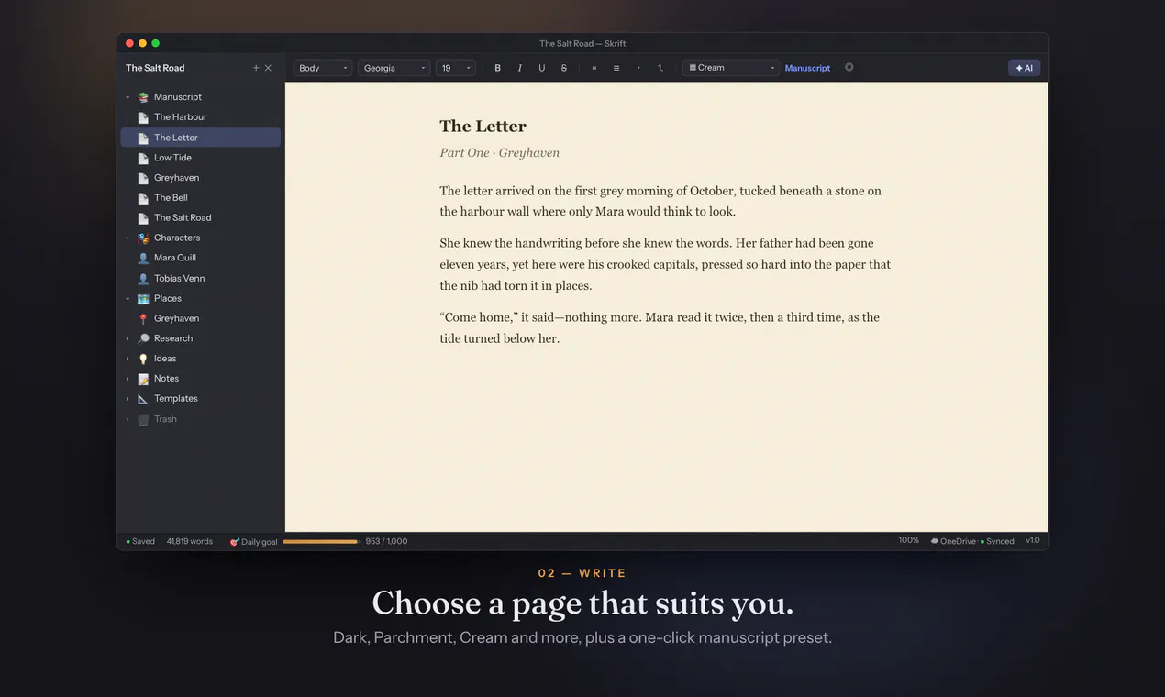Insert a bullet list
The image size is (1165, 697).
638,68
